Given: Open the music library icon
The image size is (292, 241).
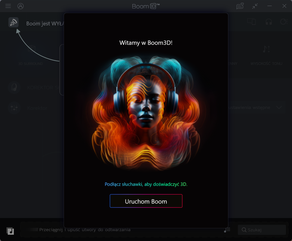Looking at the screenshot, I should tap(10, 231).
